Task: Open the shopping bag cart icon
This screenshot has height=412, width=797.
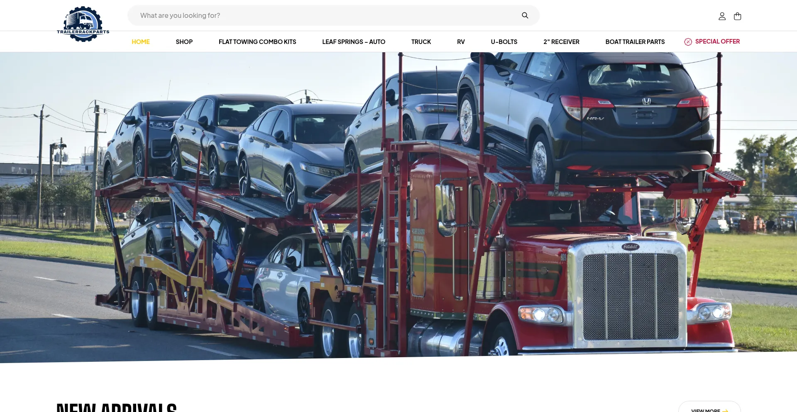Action: 737,16
